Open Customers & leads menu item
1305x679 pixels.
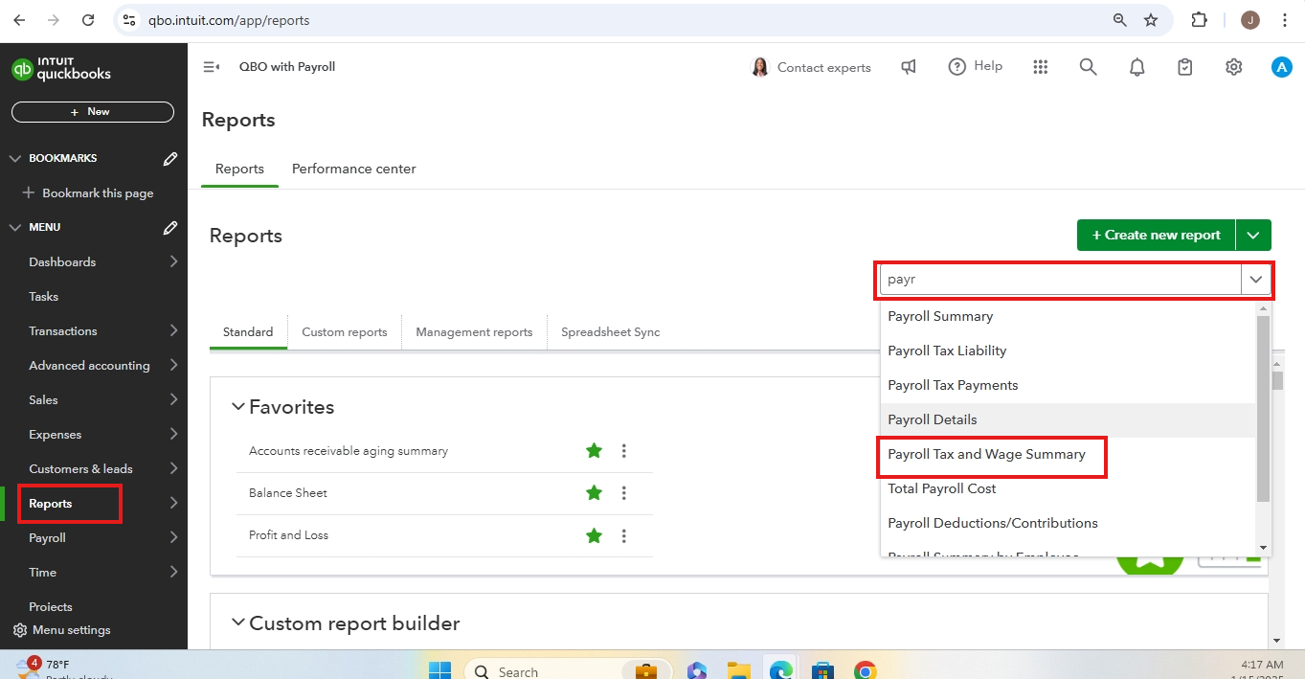(80, 469)
